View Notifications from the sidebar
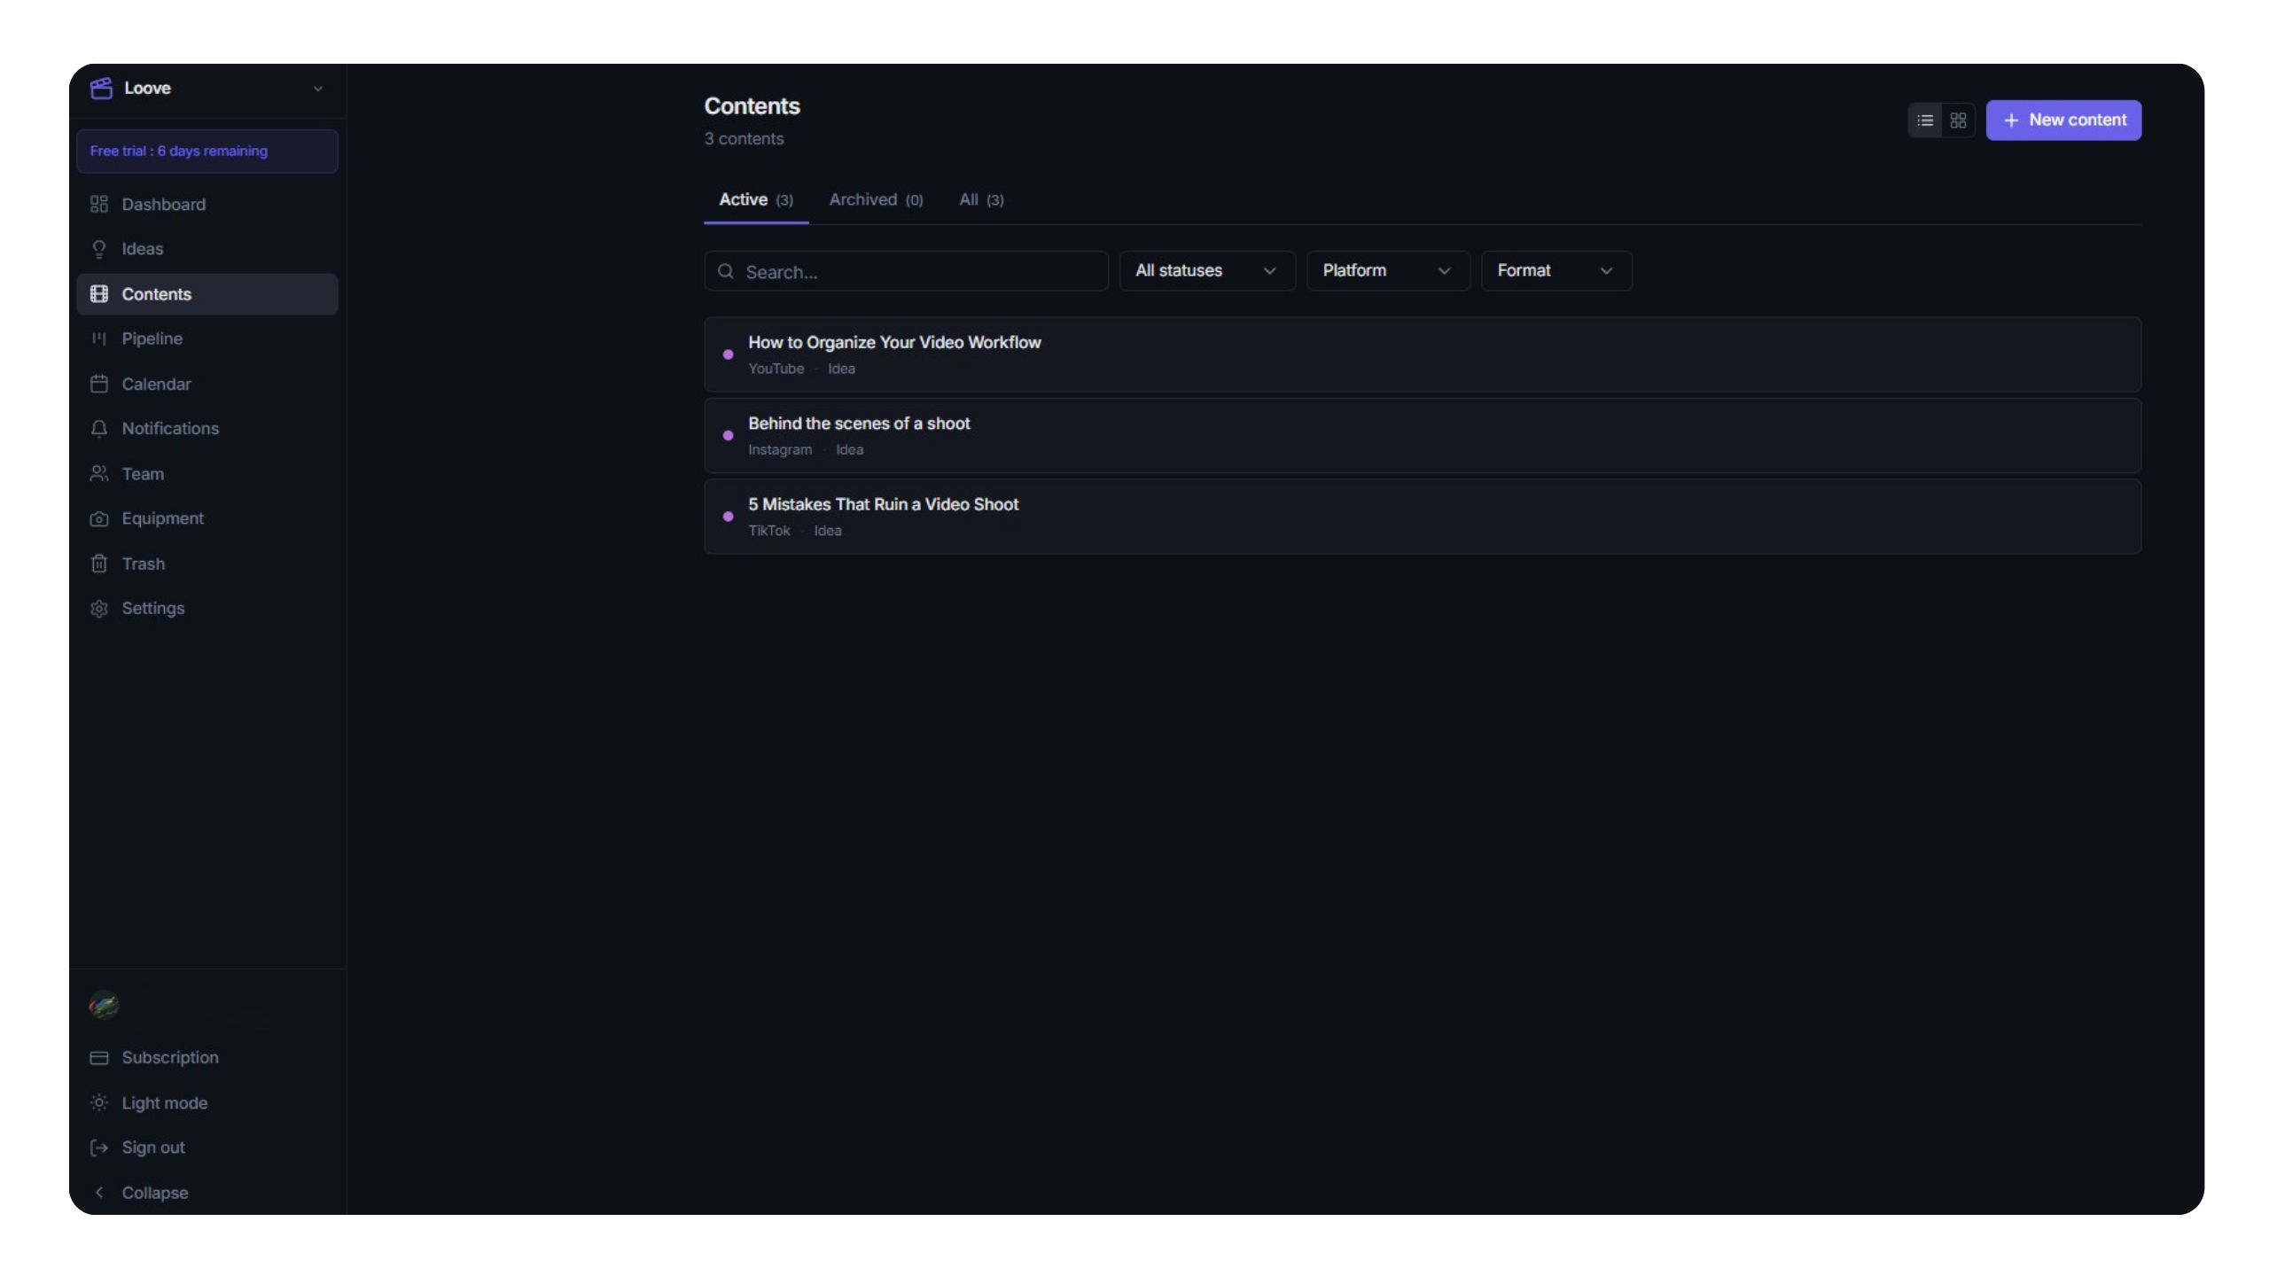2269x1276 pixels. click(x=170, y=429)
